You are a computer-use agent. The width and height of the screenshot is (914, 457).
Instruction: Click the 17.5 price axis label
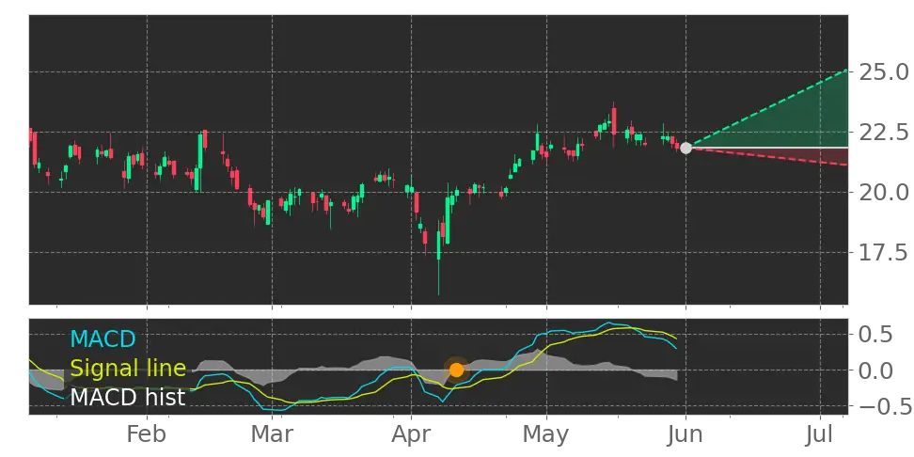884,252
